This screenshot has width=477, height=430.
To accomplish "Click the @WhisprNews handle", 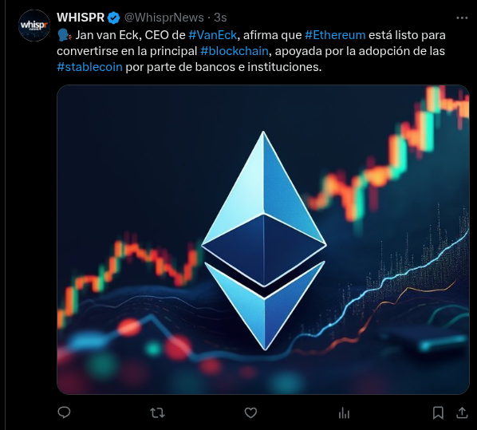I will click(x=164, y=18).
